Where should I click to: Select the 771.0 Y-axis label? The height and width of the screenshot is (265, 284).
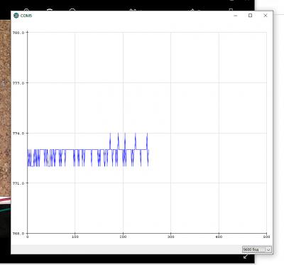coord(18,183)
